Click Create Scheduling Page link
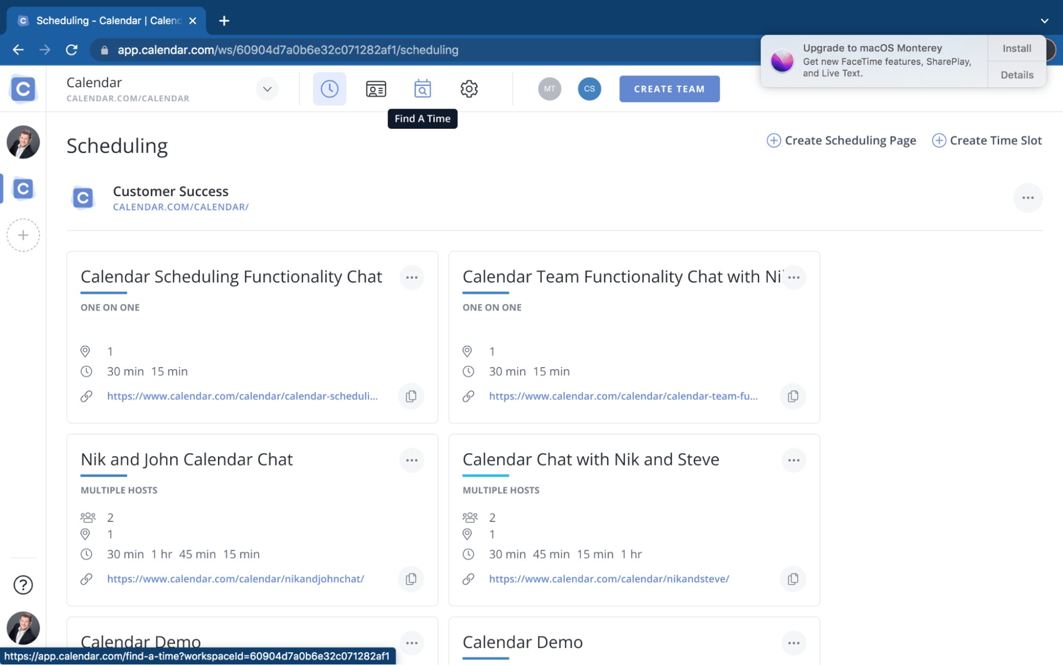The height and width of the screenshot is (665, 1063). pyautogui.click(x=841, y=140)
